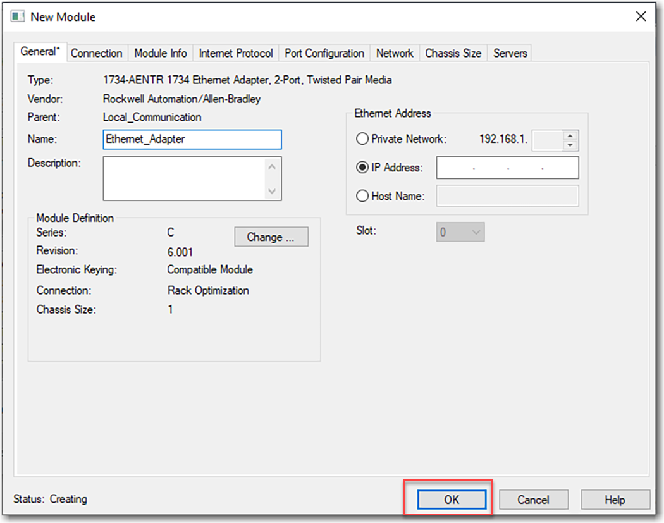This screenshot has height=523, width=664.
Task: Go to the Network tab
Action: point(395,53)
